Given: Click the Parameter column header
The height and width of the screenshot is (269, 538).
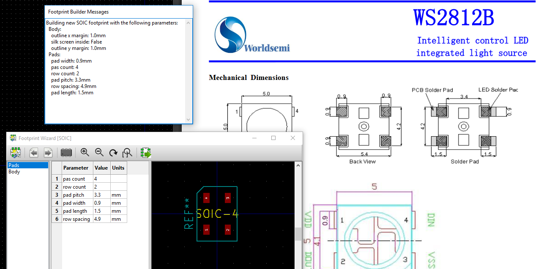Looking at the screenshot, I should point(77,168).
